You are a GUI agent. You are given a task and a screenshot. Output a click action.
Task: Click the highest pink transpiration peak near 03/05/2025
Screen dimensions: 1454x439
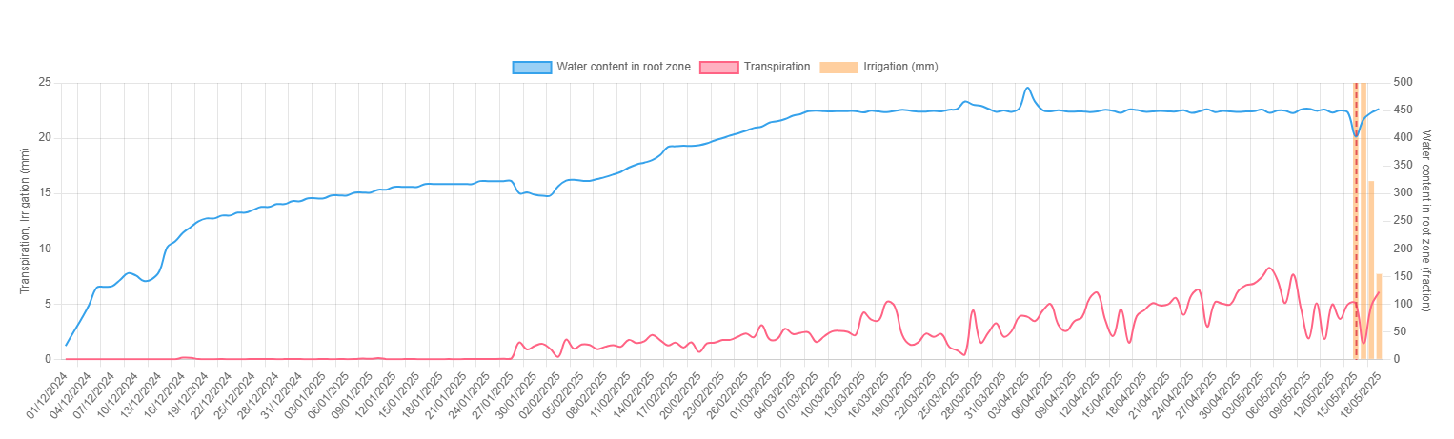1269,268
